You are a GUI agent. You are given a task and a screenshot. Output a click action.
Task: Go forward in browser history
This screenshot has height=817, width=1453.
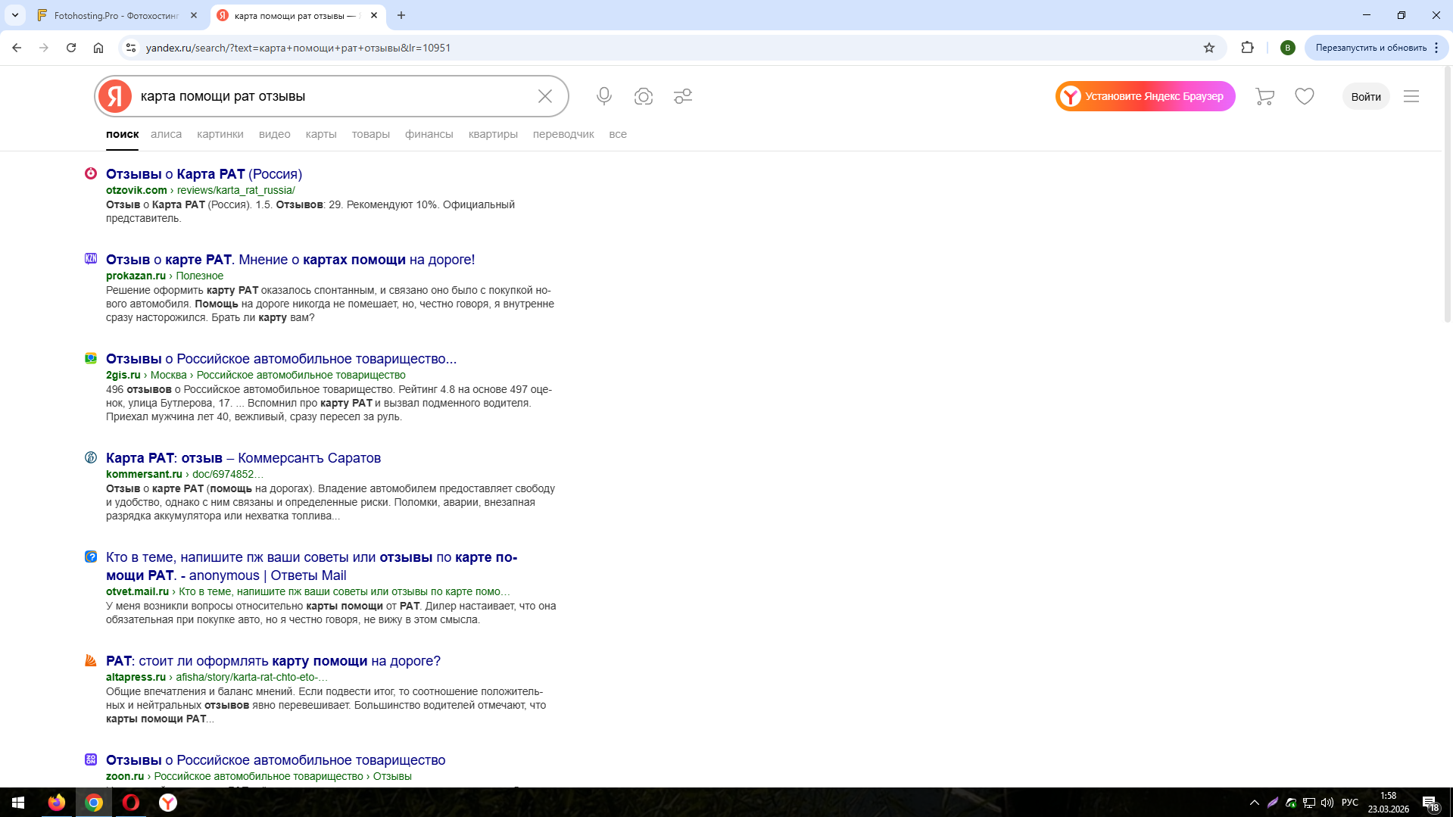44,48
